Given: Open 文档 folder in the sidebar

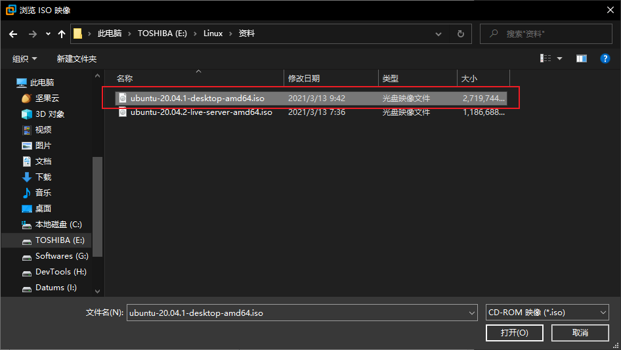Looking at the screenshot, I should [x=37, y=162].
